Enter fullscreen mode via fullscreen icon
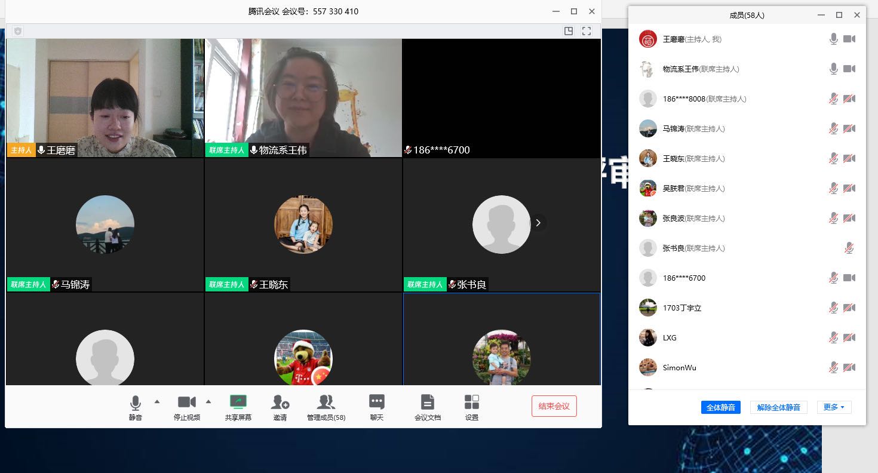The image size is (878, 473). [587, 31]
